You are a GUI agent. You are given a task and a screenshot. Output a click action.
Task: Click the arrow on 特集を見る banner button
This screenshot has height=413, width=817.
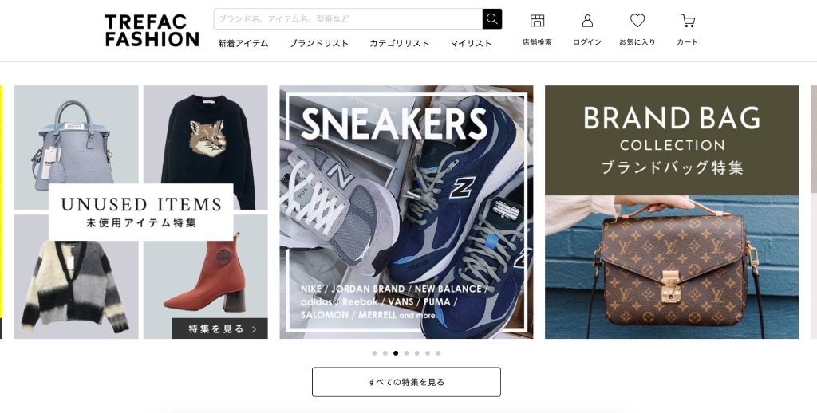point(255,329)
